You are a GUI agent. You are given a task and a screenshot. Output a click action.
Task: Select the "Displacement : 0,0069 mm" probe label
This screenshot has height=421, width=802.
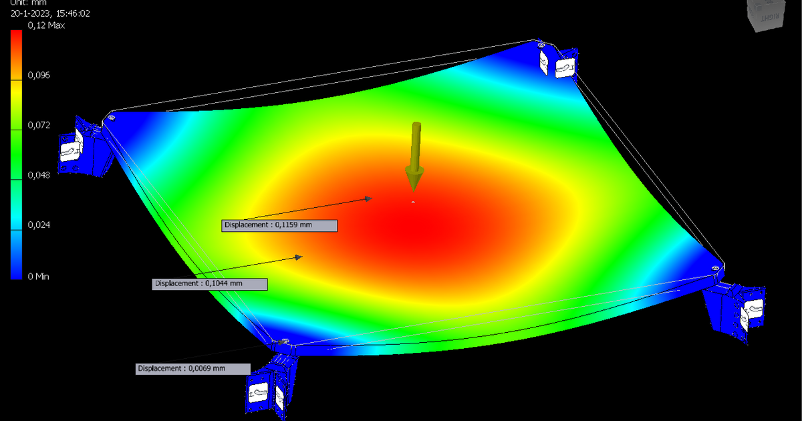click(193, 369)
